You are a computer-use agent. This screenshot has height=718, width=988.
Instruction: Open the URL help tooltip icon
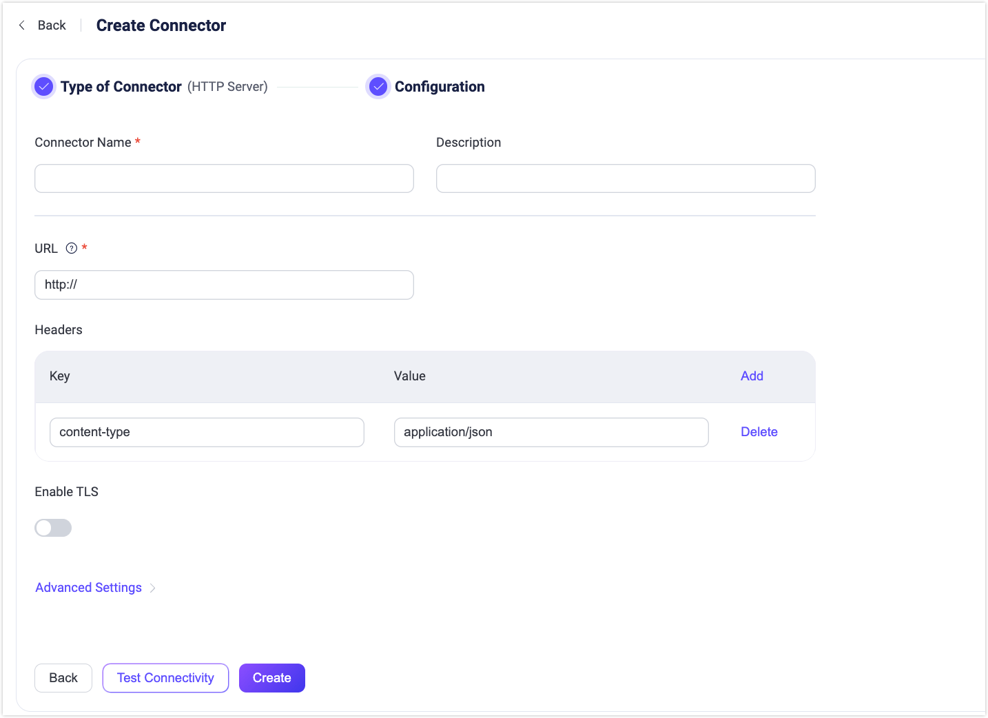(70, 248)
